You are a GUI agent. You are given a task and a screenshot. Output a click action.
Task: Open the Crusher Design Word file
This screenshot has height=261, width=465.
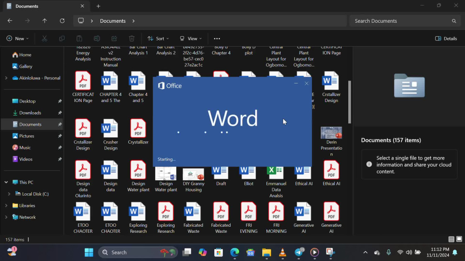(x=111, y=135)
